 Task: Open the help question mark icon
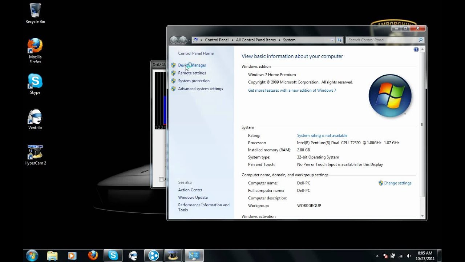tap(416, 49)
